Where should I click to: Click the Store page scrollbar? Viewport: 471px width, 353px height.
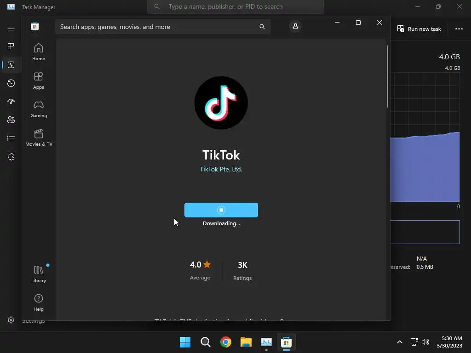point(387,77)
